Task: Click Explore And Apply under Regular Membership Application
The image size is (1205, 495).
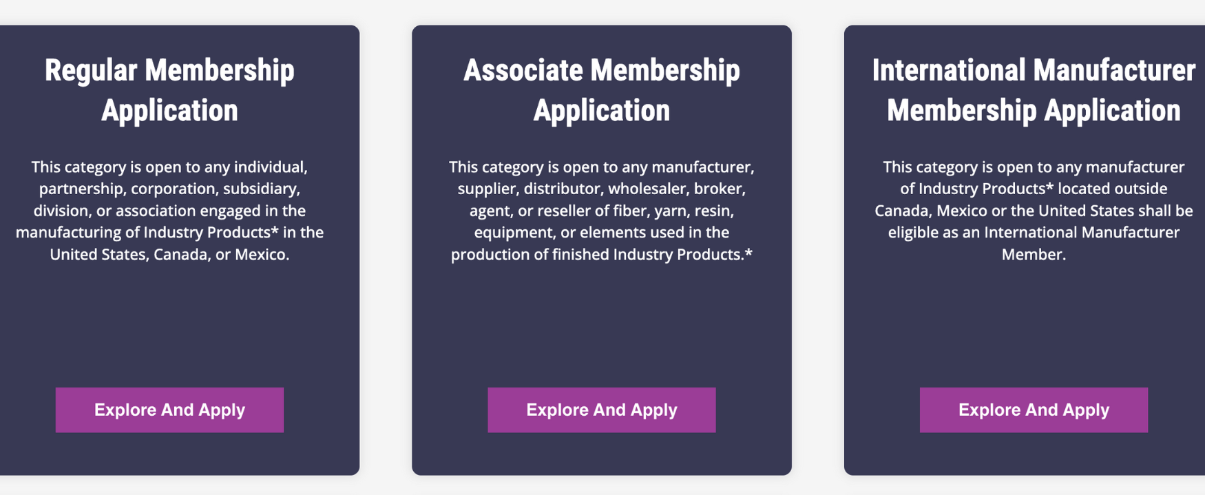Action: click(169, 410)
